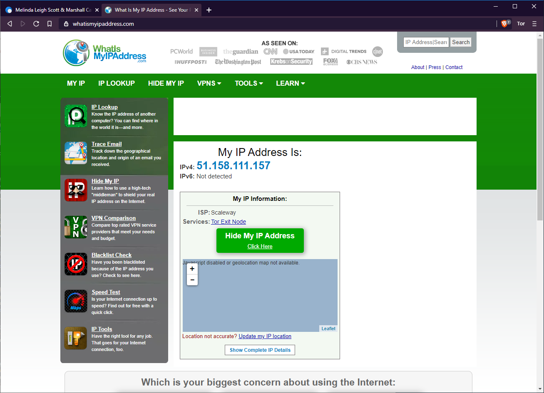Screen dimensions: 544x393
Task: Open the Contact link
Action: pos(454,67)
